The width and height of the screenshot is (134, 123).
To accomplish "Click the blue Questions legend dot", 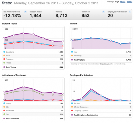I will (4, 52).
